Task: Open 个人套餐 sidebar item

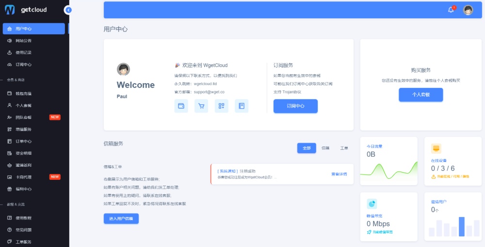Action: [34, 105]
